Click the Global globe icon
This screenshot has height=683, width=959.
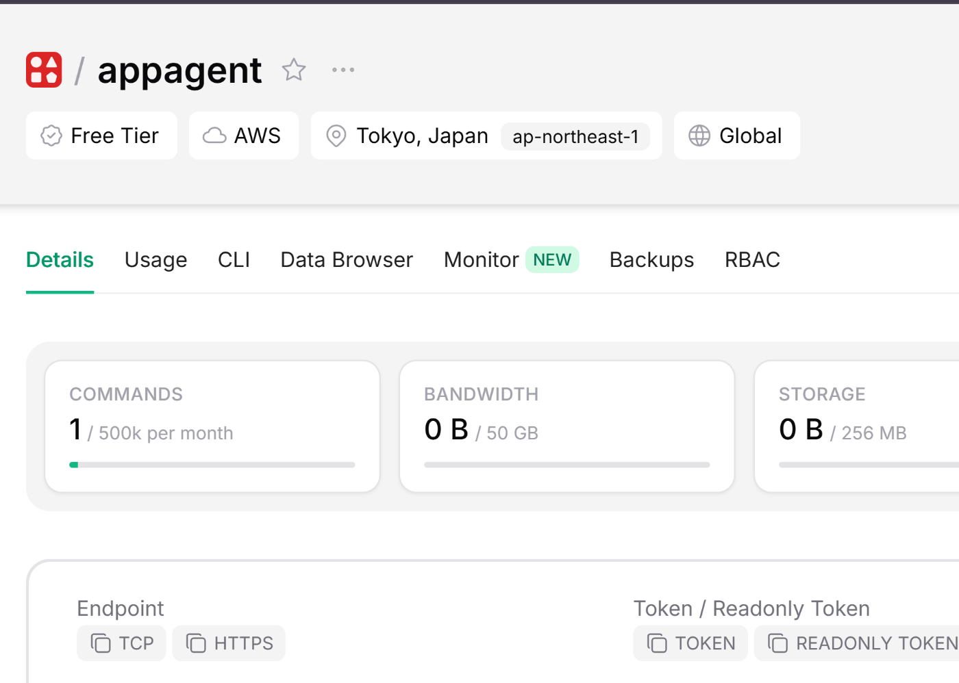pos(699,136)
